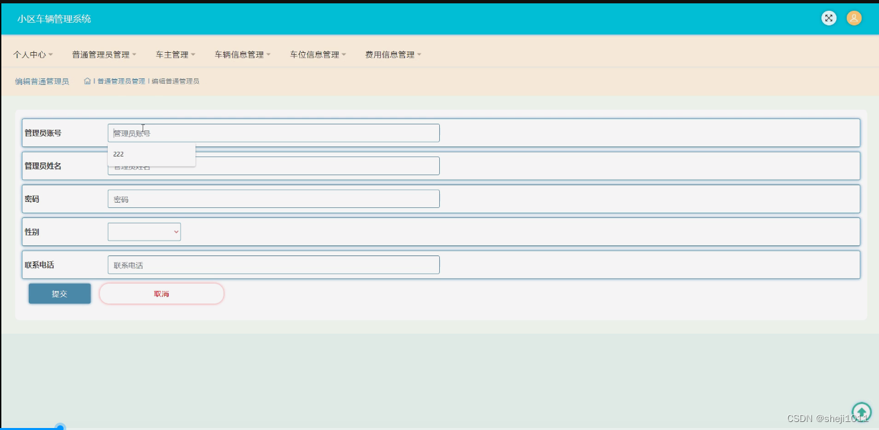This screenshot has height=430, width=879.
Task: Expand the 费用信息管理 dropdown
Action: pos(392,54)
